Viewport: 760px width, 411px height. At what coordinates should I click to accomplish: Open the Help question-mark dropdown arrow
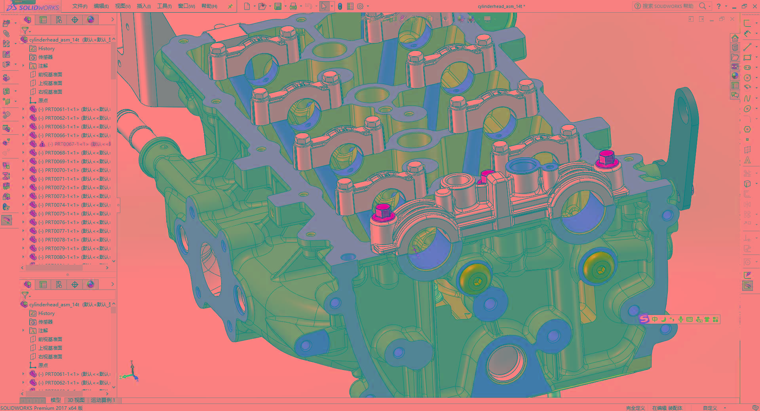726,6
